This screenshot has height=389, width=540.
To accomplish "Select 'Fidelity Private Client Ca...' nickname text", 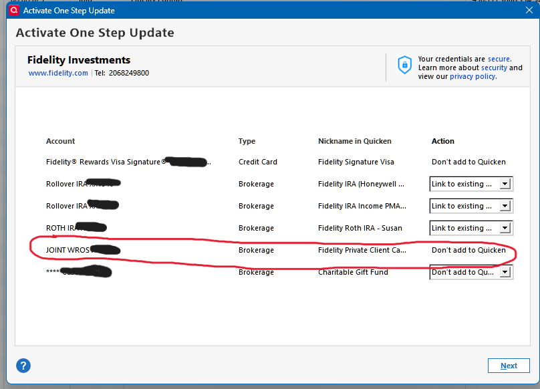I will point(362,250).
